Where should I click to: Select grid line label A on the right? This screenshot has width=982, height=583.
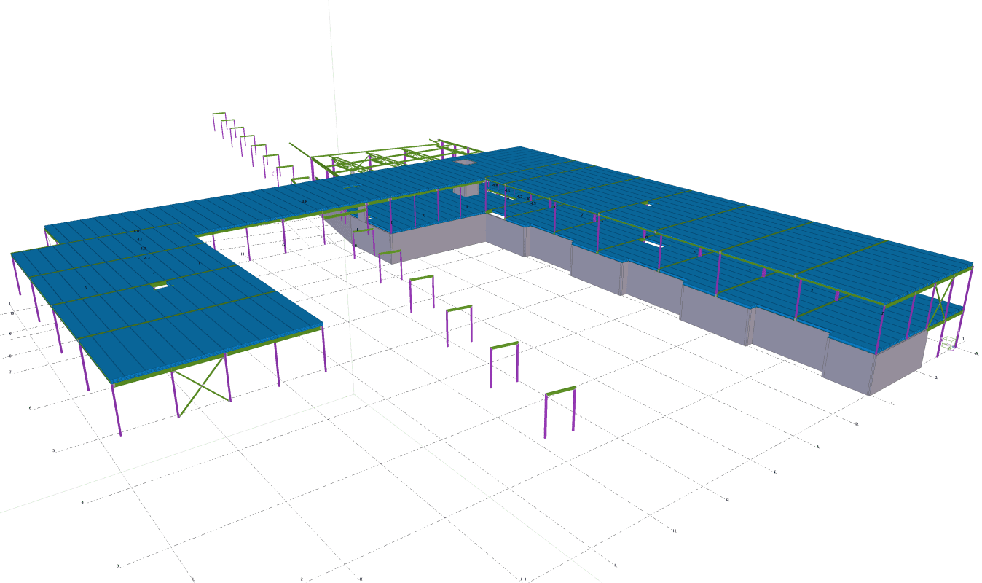975,352
